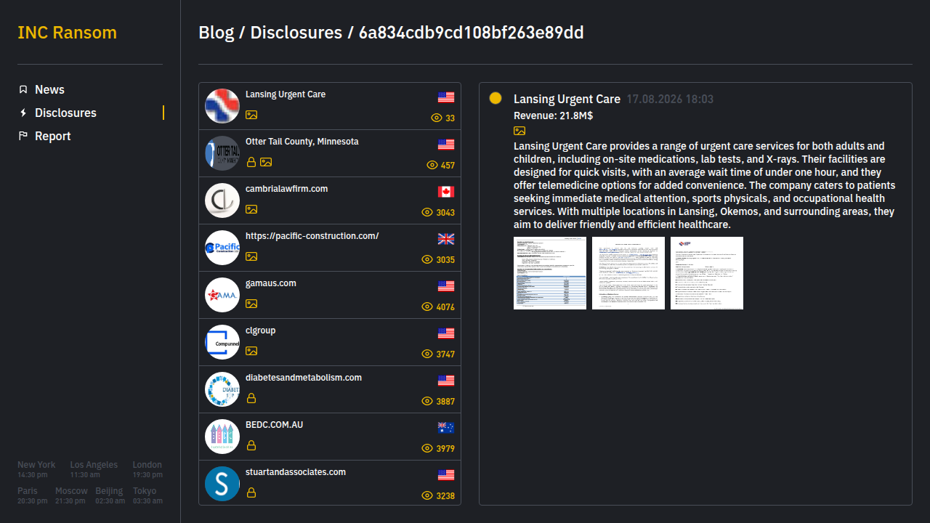
Task: Click the UK flag on pacific-construction row
Action: (x=446, y=239)
